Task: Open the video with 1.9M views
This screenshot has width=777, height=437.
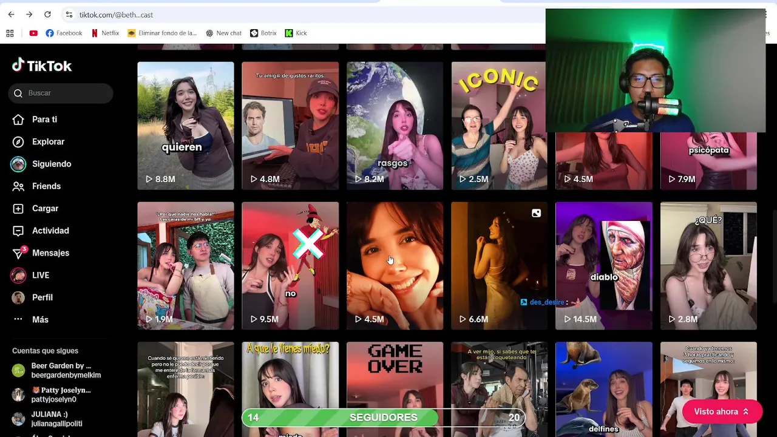Action: tap(186, 266)
